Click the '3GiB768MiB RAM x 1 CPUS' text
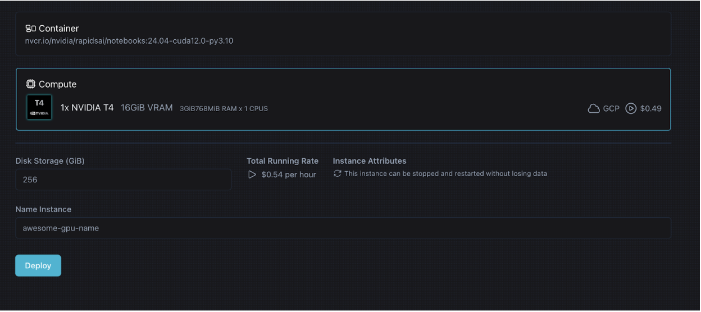Viewport: 701px width, 312px height. 224,109
